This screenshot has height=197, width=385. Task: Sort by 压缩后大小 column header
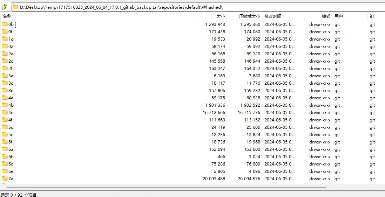pyautogui.click(x=249, y=16)
